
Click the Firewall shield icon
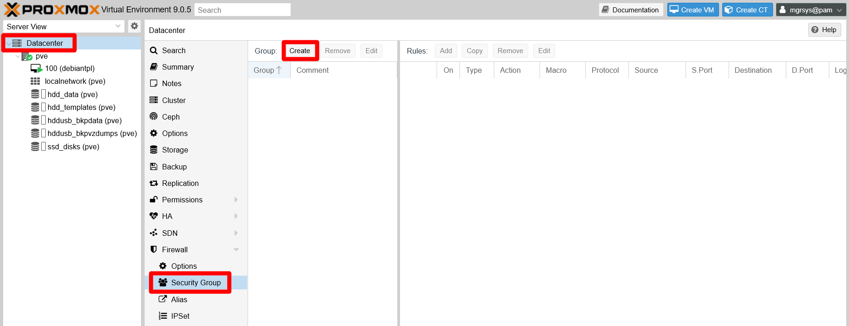(154, 250)
